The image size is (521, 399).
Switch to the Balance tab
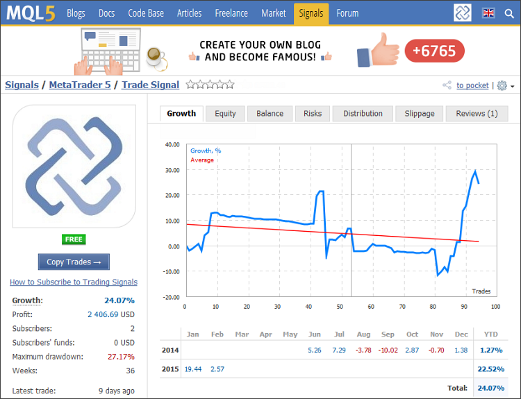pos(270,114)
